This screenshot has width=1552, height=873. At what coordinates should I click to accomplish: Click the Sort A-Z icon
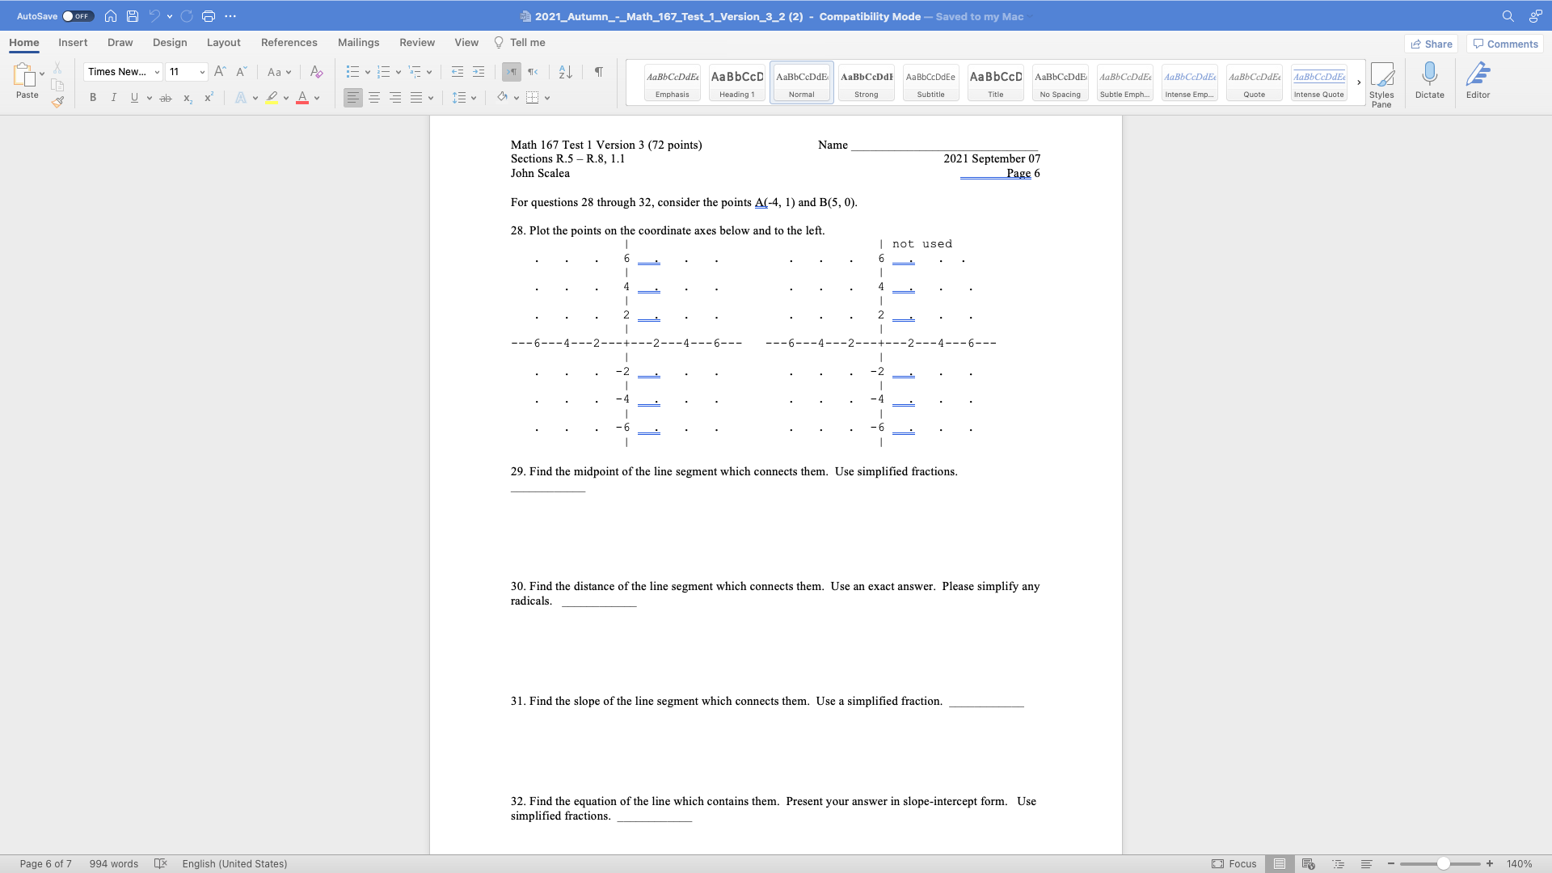[x=566, y=72]
